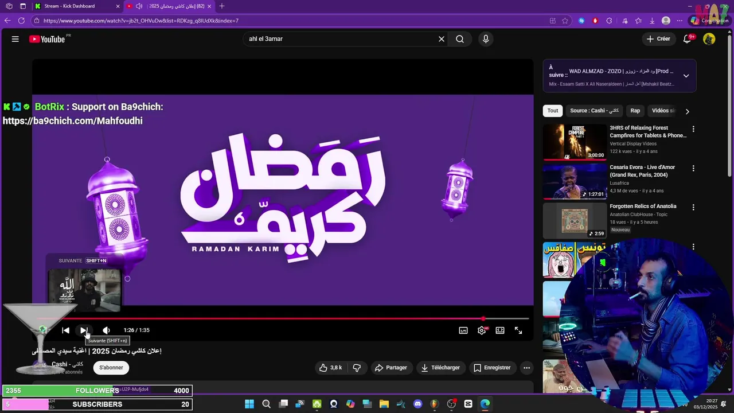The height and width of the screenshot is (413, 734).
Task: Toggle subtitles in the player
Action: [463, 330]
